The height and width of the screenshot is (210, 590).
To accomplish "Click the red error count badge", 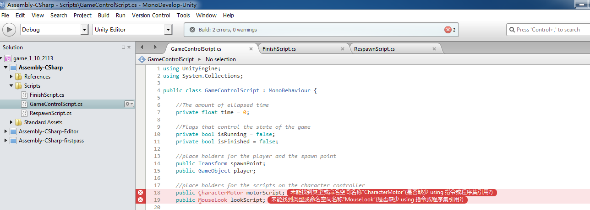I will [450, 30].
